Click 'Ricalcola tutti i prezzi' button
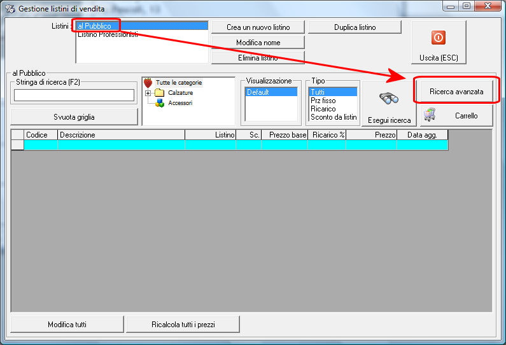This screenshot has height=345, width=506. (x=183, y=325)
